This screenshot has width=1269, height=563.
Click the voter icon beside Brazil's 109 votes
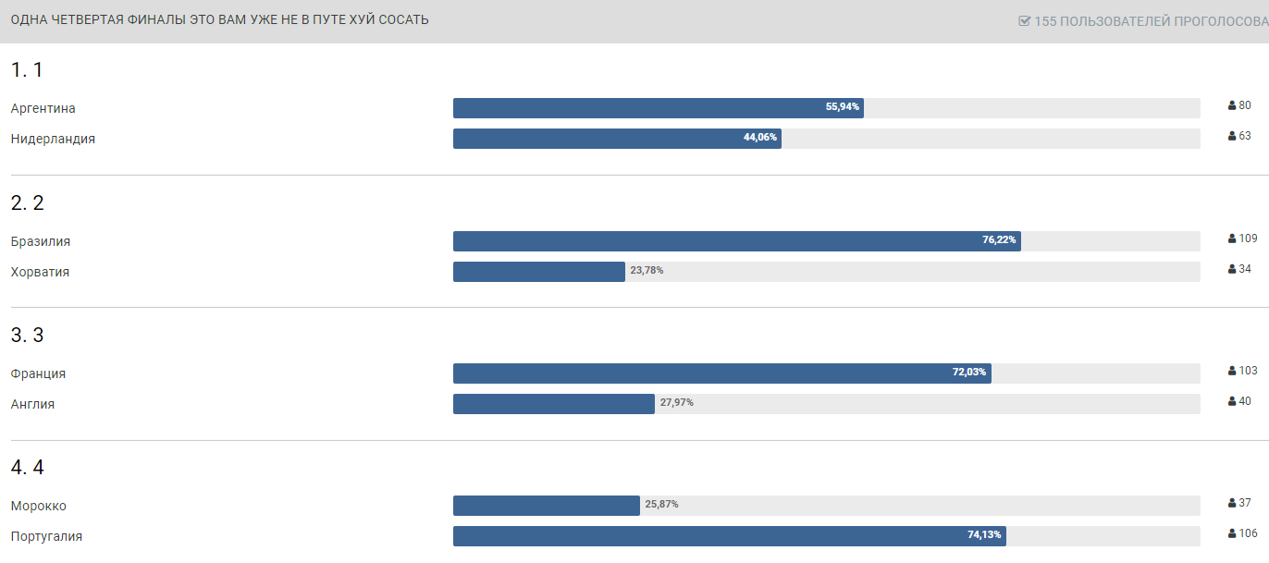(1232, 239)
